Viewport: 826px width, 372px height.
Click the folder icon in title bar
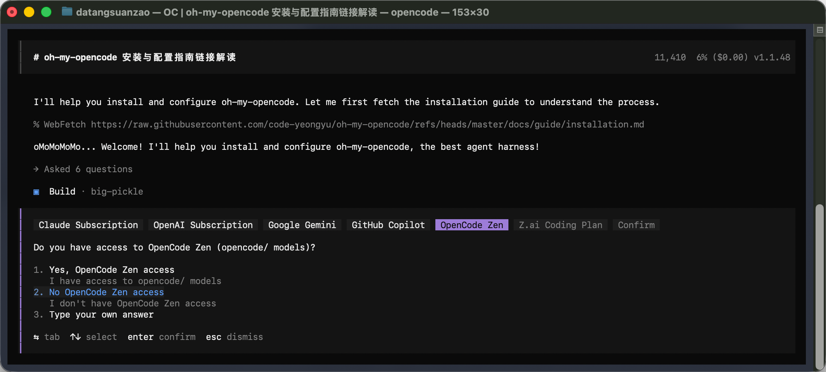point(67,12)
